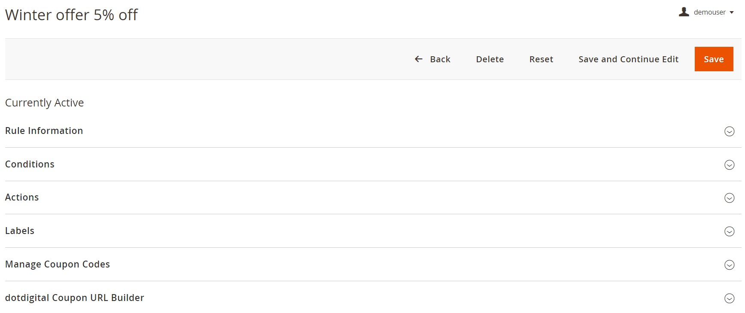Image resolution: width=745 pixels, height=313 pixels.
Task: Open dotdigital Coupon URL Builder heading
Action: tap(74, 298)
